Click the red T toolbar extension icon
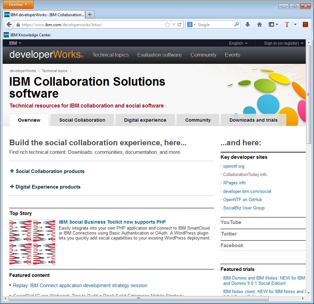This screenshot has height=304, width=314. pos(287,24)
